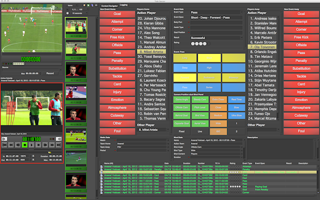
Task: Switch to the Content Navigator tab
Action: 110,6
